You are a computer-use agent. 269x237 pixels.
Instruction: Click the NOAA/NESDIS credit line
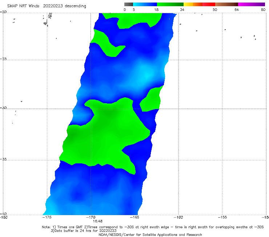(x=150, y=235)
